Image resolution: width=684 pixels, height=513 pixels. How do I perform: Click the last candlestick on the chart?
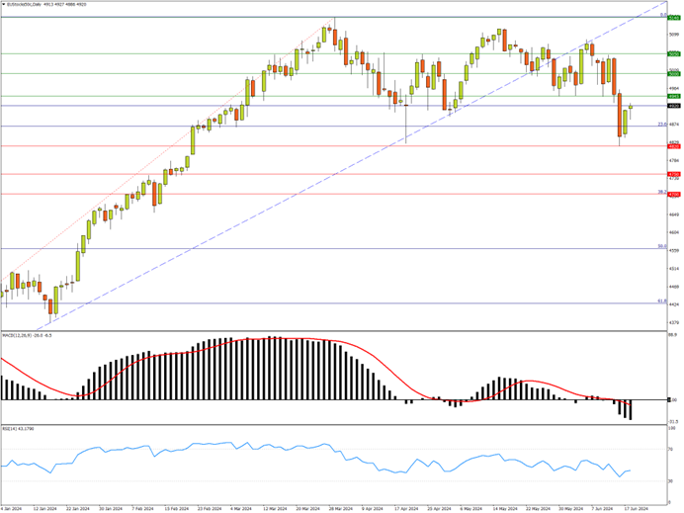[631, 107]
